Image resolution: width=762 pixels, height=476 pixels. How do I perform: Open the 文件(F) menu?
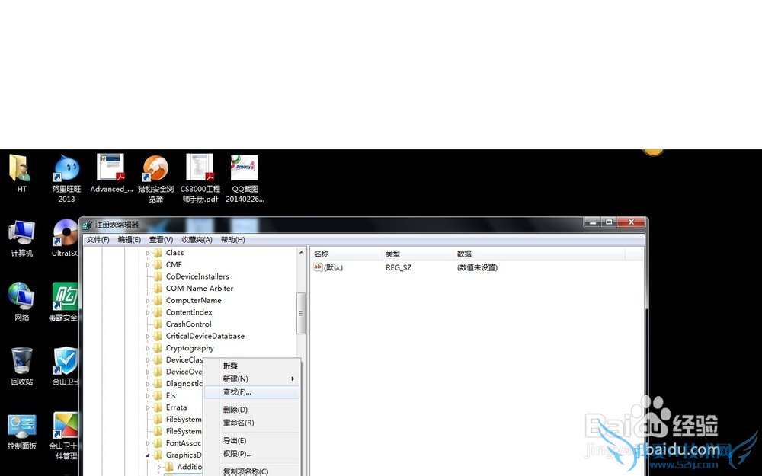(98, 239)
